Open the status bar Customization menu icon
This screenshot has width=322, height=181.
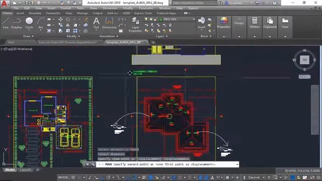pos(318,177)
